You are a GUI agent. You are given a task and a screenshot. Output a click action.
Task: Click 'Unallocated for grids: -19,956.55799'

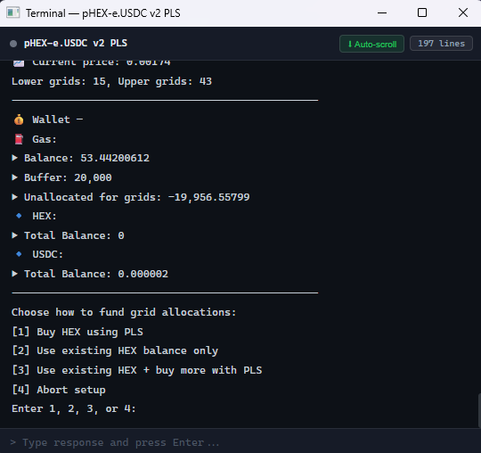coord(137,197)
